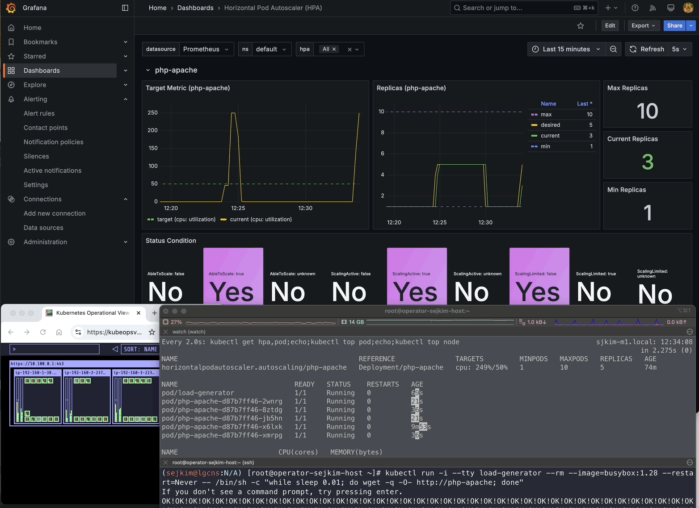The height and width of the screenshot is (508, 699).
Task: Click the Refresh dashboard button
Action: pos(647,49)
